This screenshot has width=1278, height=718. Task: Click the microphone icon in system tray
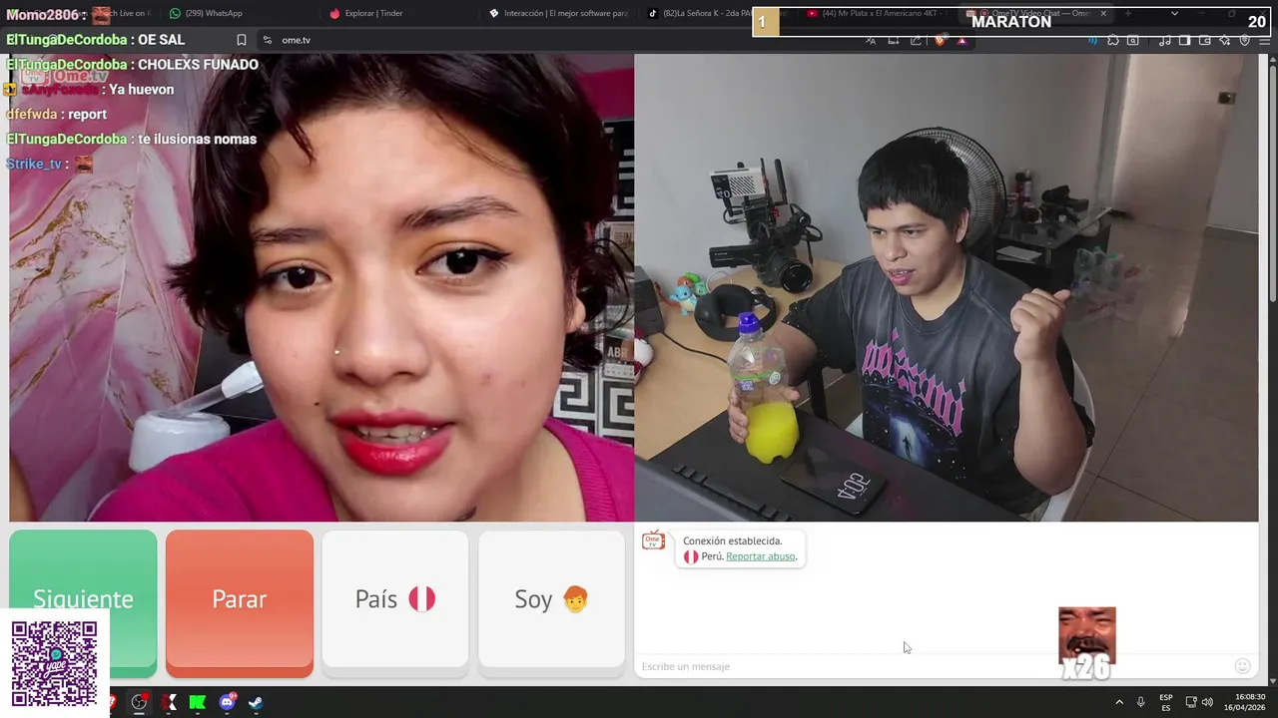1140,702
